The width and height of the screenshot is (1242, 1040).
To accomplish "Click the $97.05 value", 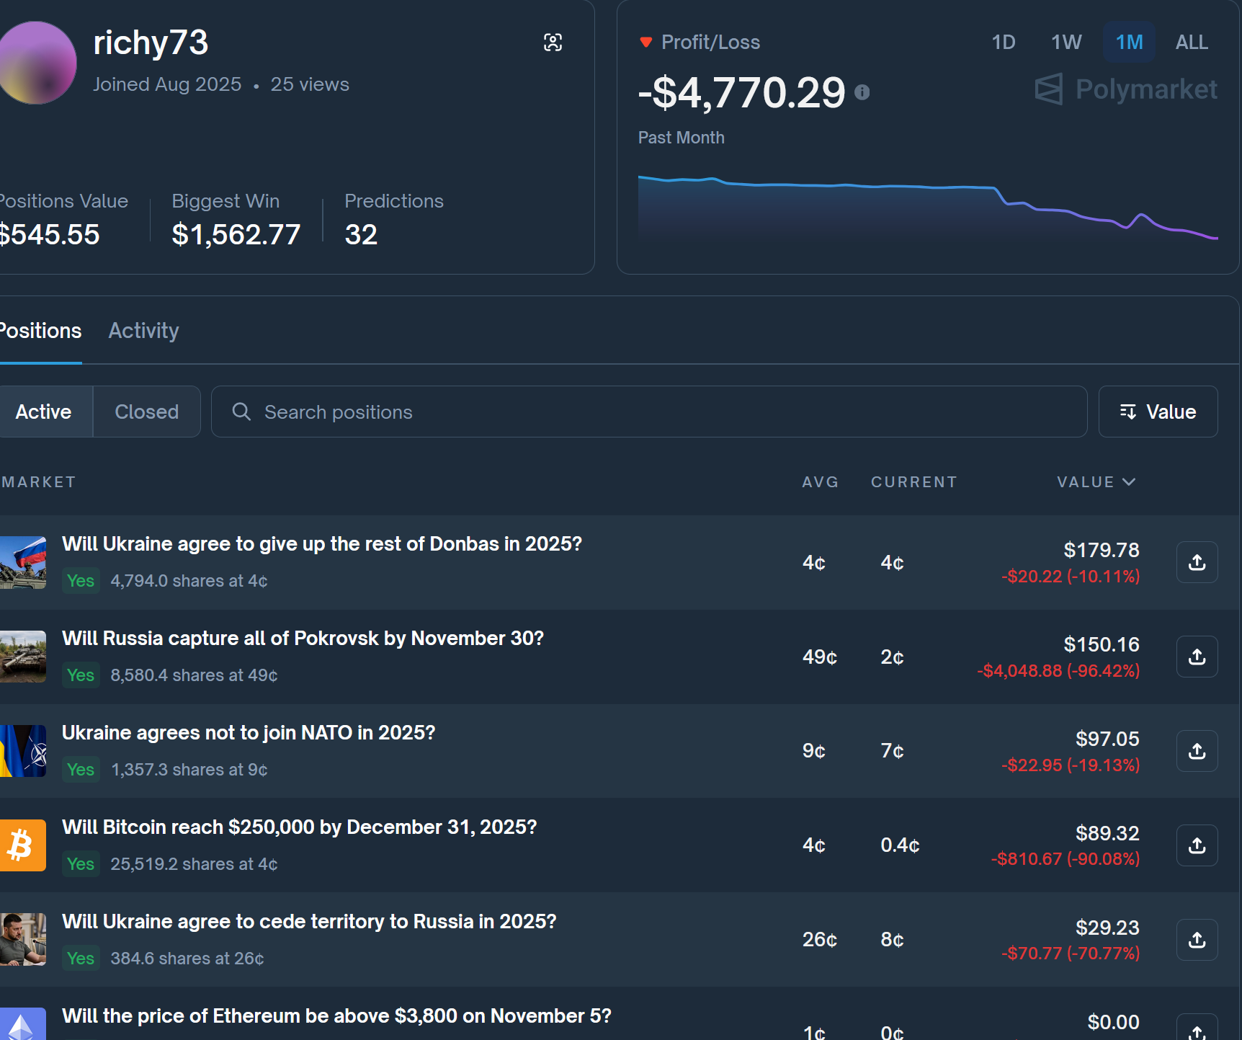I will [1107, 739].
